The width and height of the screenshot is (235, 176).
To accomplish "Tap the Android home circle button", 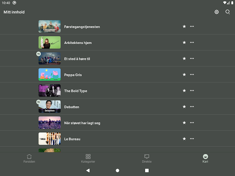I will [x=117, y=170].
